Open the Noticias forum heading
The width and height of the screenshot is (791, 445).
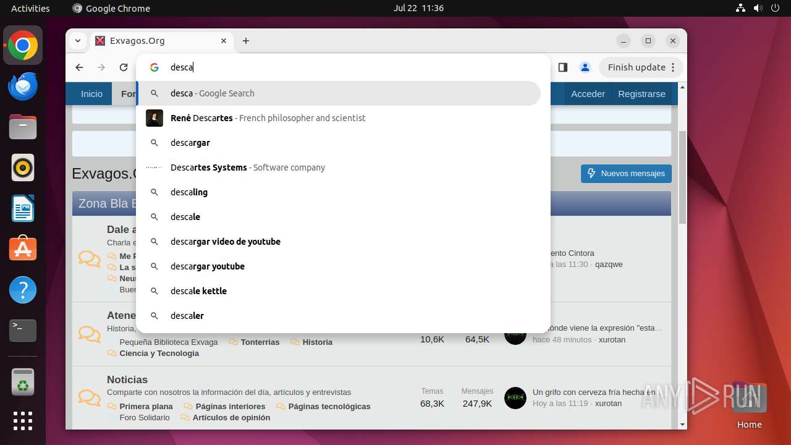(127, 379)
